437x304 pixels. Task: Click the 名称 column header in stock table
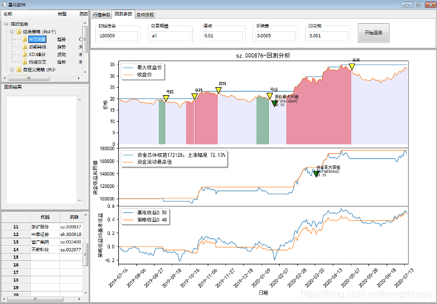tap(72, 217)
